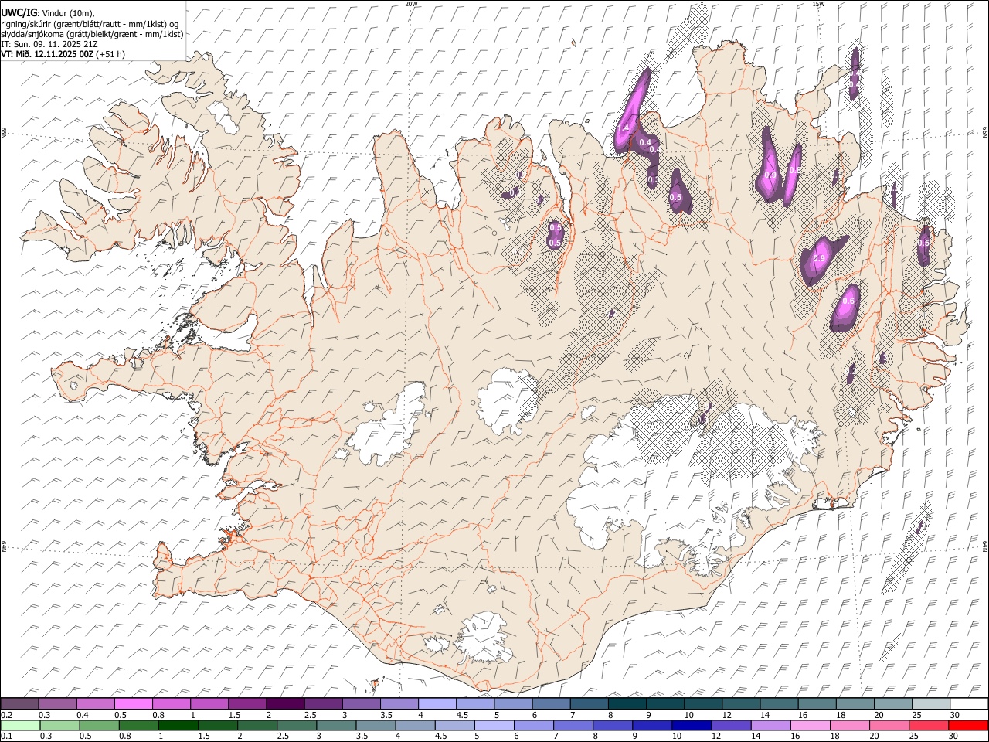Click the top-row legend swatch labeled 8
The height and width of the screenshot is (742, 989).
tap(627, 704)
